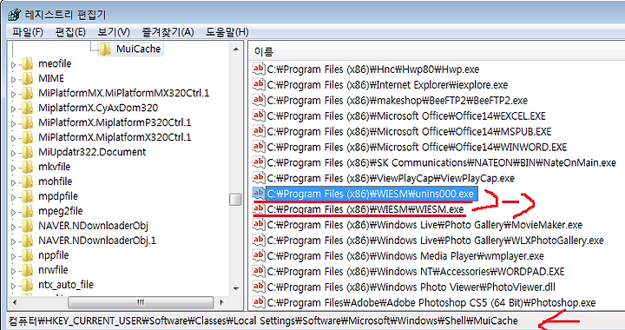Select the WIESM\WIESM.exe value name
The width and height of the screenshot is (625, 330).
(365, 209)
